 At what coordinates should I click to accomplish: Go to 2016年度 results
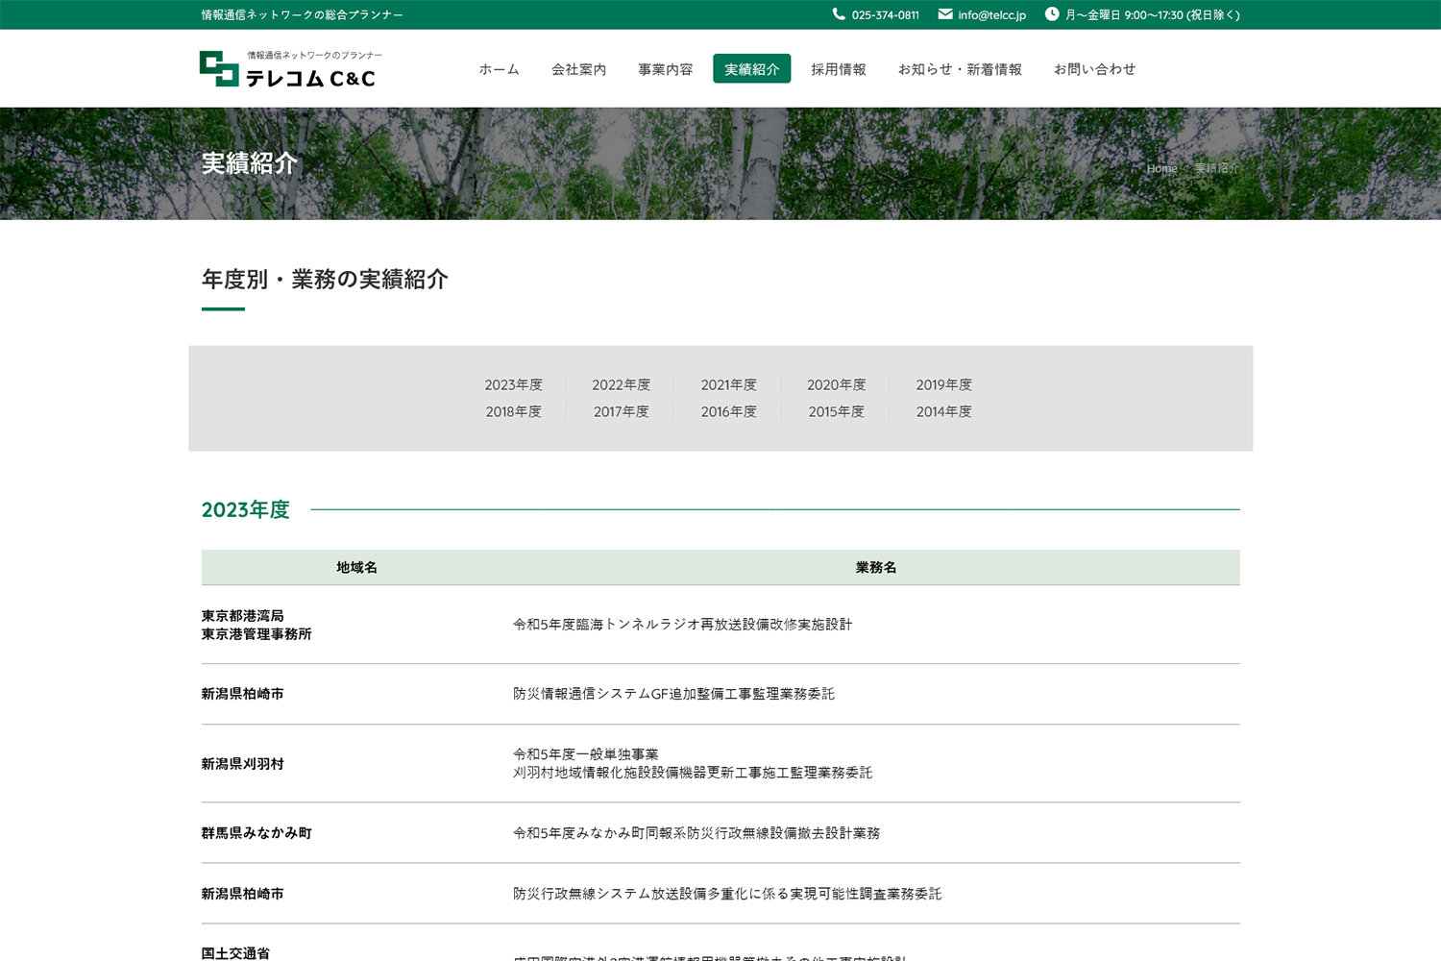click(728, 411)
